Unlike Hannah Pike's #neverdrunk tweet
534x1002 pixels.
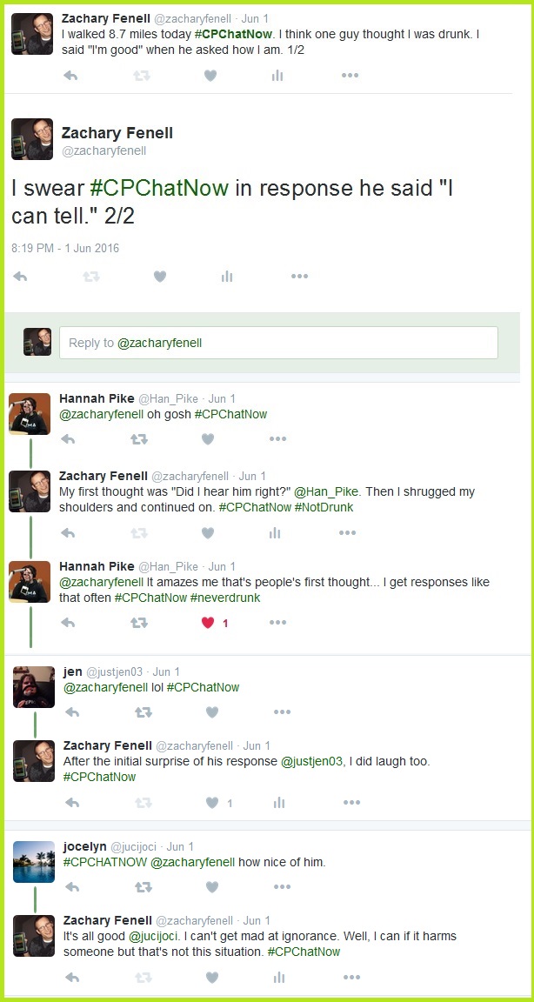click(x=208, y=623)
